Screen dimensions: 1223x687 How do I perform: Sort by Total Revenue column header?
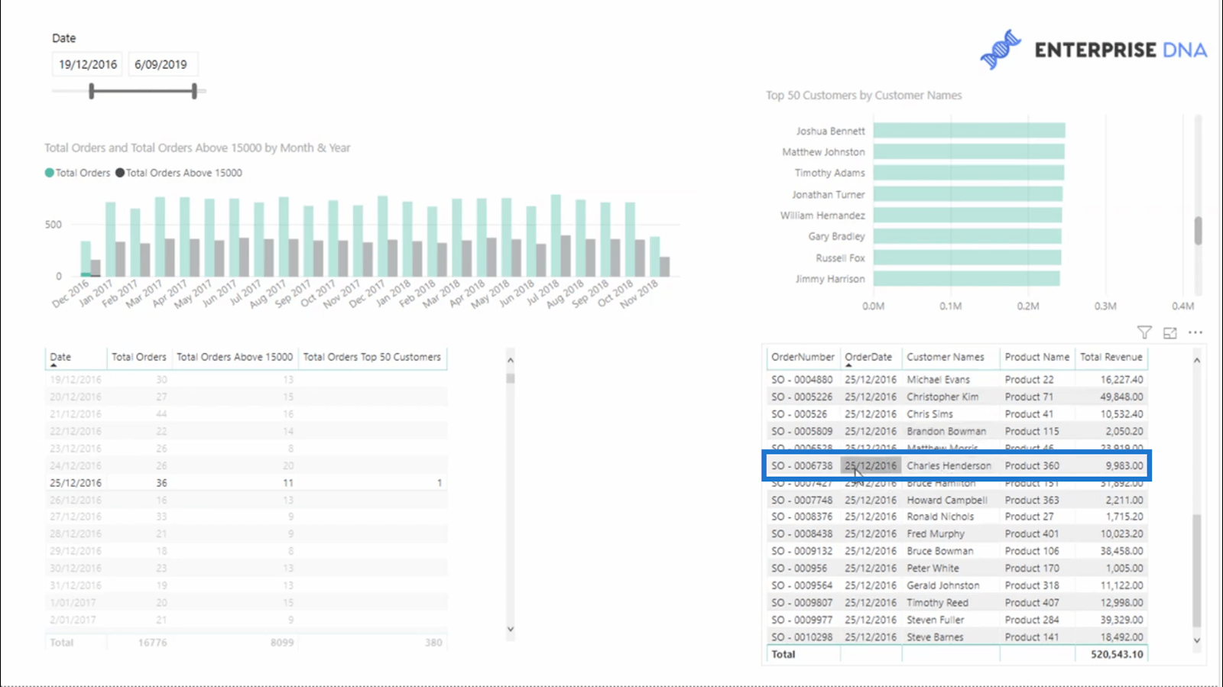click(1111, 357)
